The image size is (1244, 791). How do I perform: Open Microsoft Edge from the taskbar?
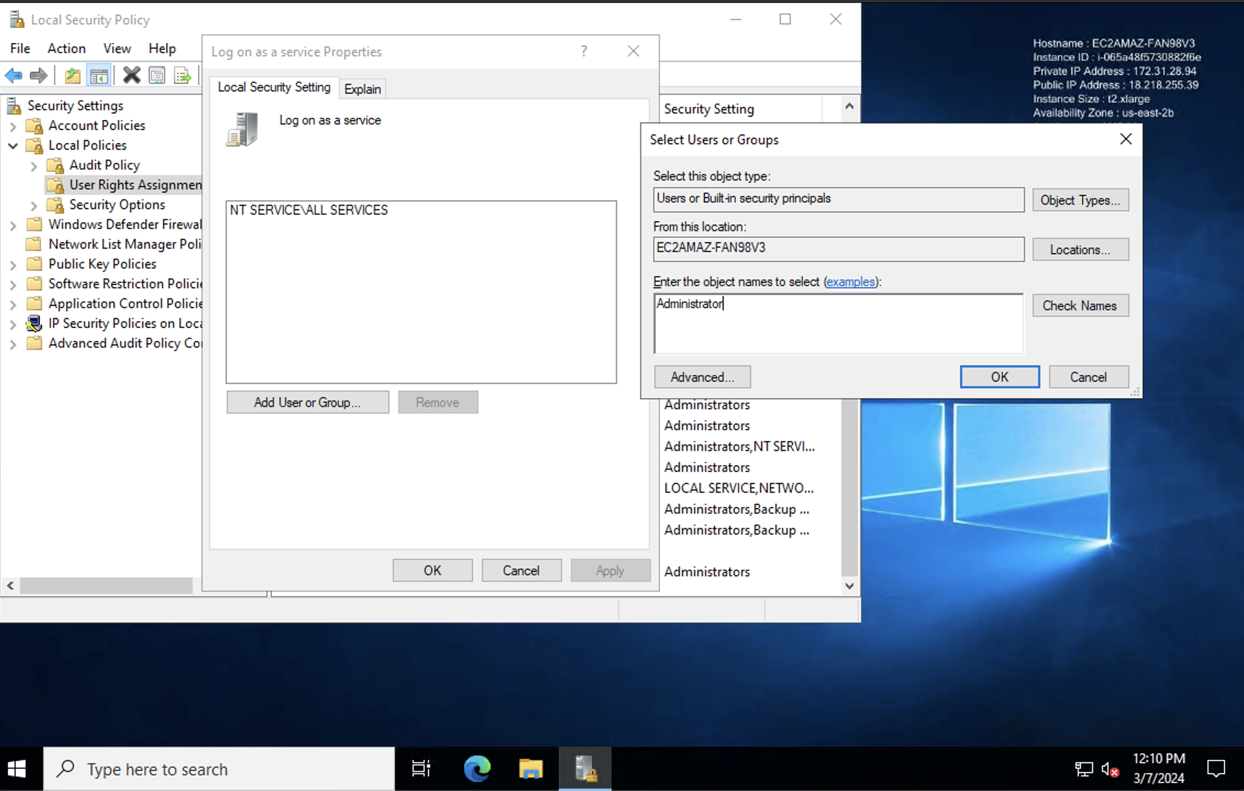pyautogui.click(x=477, y=768)
